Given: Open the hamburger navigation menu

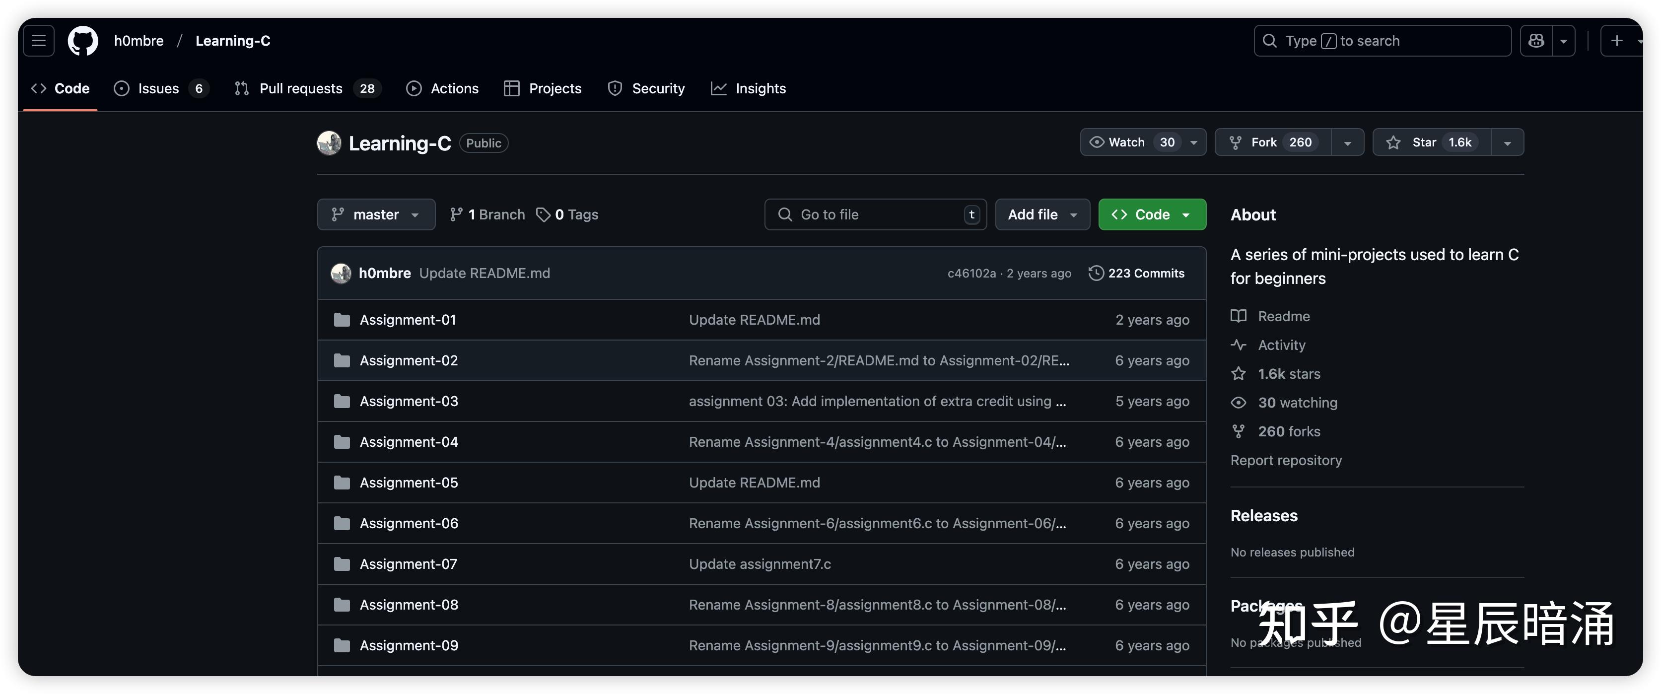Looking at the screenshot, I should pos(39,41).
